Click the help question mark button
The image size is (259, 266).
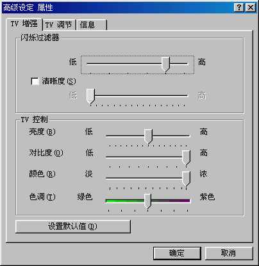click(x=239, y=8)
